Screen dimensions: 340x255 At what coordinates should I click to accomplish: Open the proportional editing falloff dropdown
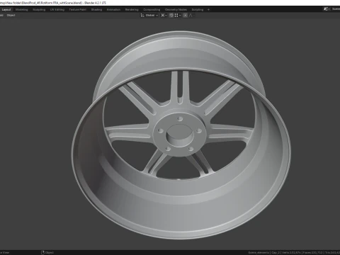click(x=191, y=16)
